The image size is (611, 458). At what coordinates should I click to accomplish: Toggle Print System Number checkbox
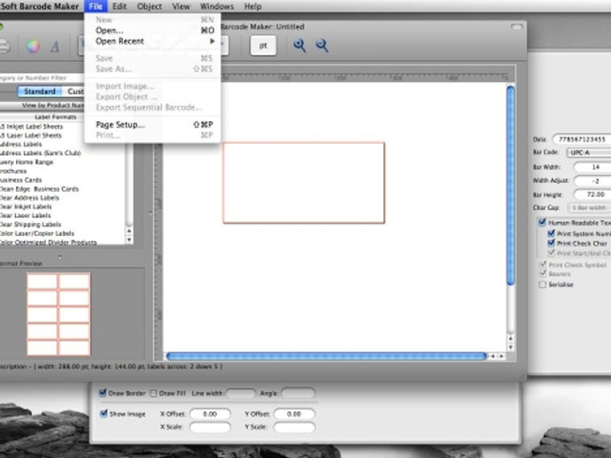(x=551, y=233)
